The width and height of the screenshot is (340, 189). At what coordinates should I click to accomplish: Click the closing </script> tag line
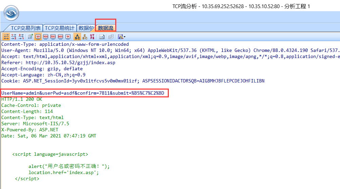point(27,179)
